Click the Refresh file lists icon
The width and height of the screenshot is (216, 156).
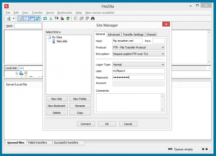45,18
